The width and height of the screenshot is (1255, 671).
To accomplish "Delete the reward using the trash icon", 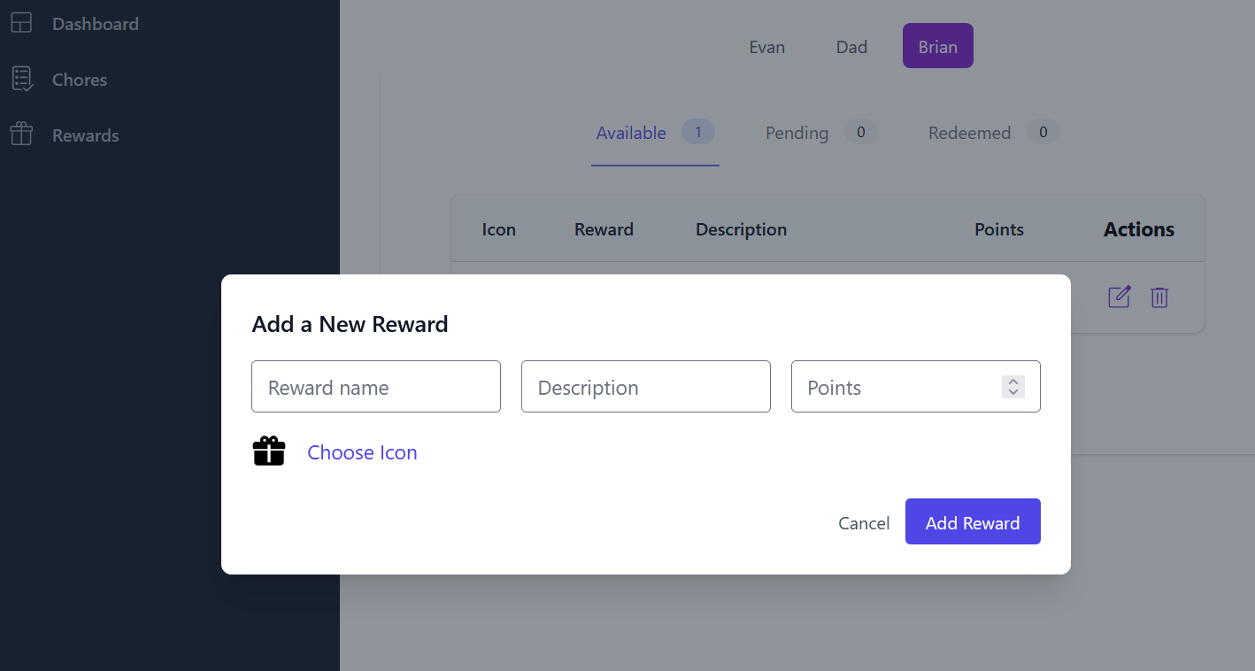I will pos(1159,297).
